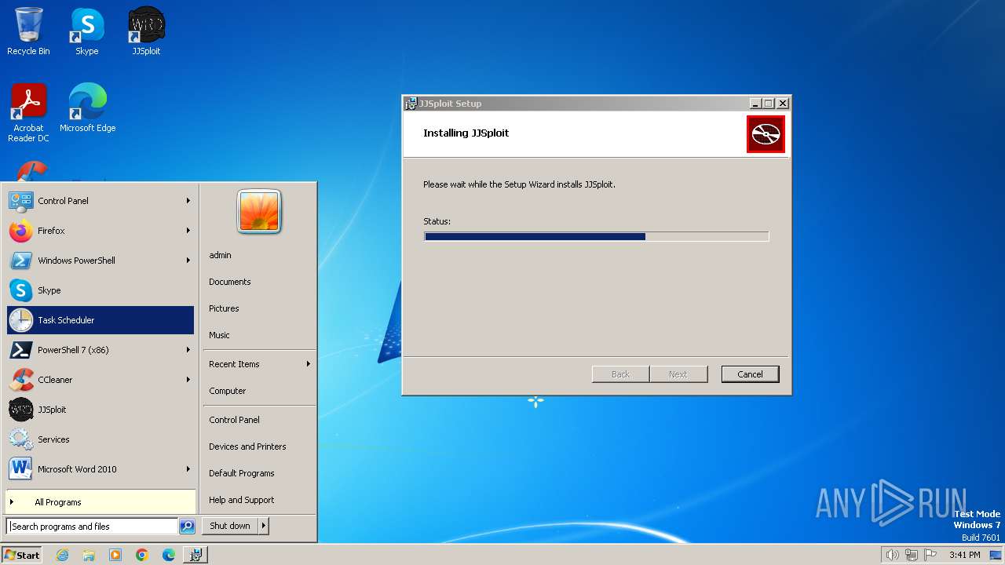
Task: Open Services from Start menu
Action: 100,439
